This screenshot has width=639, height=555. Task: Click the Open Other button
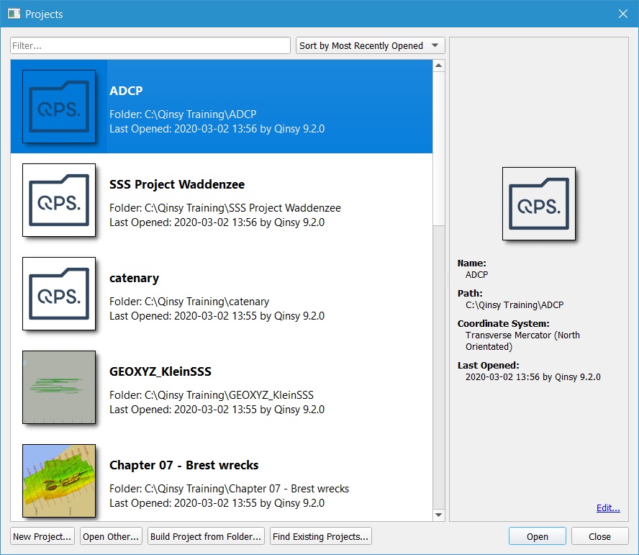point(111,536)
